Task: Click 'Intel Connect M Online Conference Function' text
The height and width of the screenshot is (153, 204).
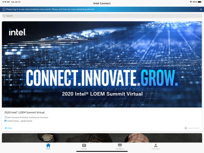Action: click(x=27, y=117)
